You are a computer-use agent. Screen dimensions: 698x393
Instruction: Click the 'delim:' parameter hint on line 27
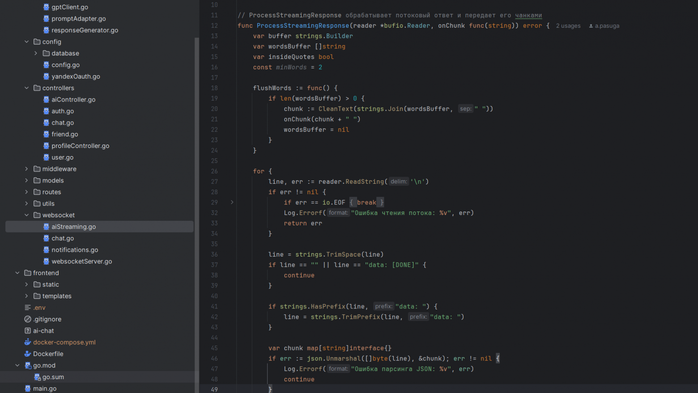pos(399,182)
